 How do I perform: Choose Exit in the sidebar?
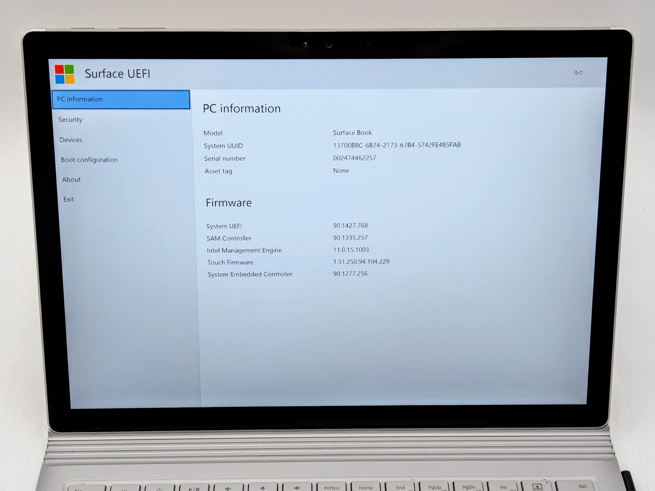68,199
